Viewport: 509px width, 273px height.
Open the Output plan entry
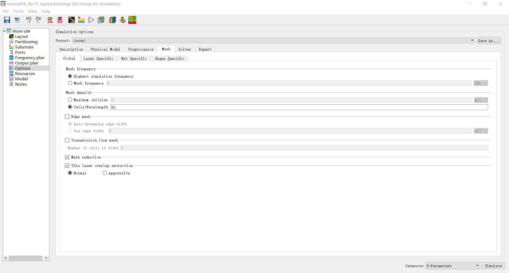27,63
